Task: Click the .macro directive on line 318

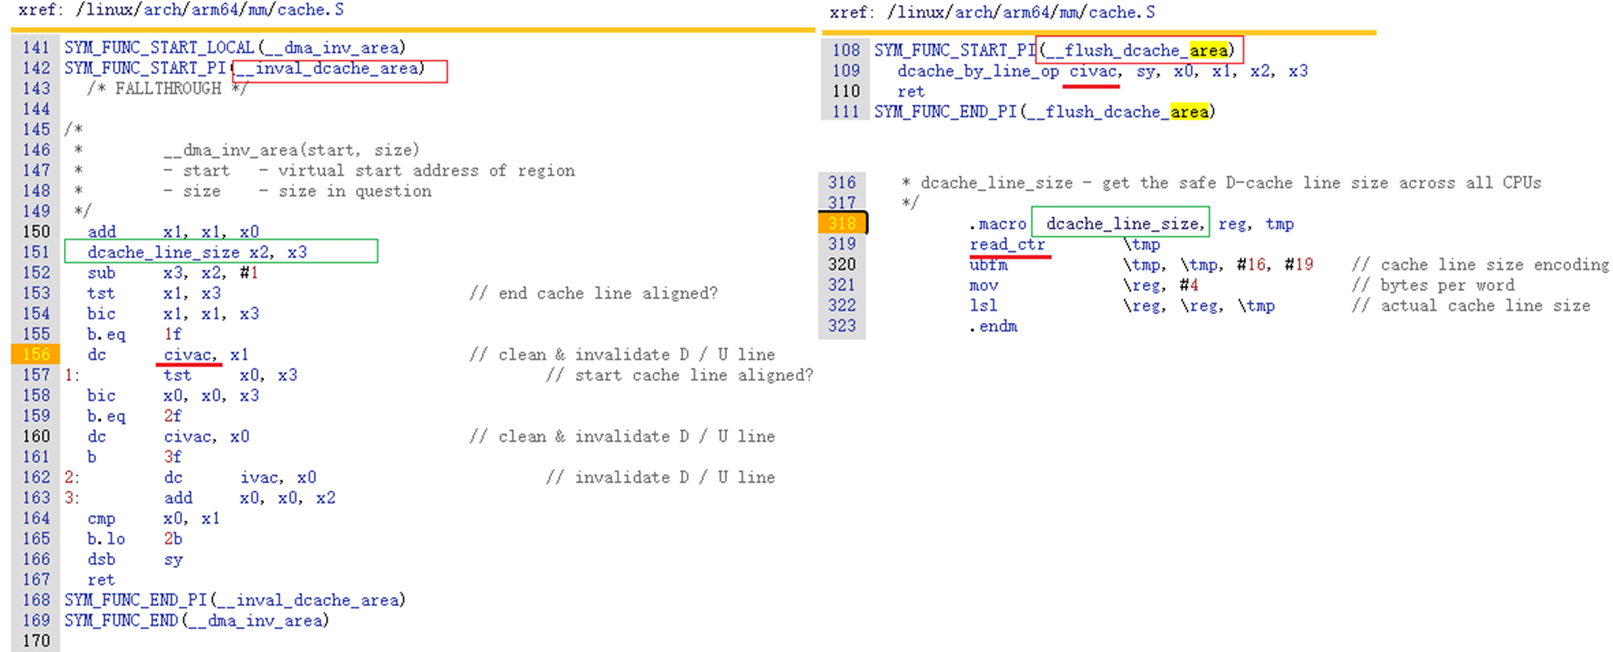Action: [x=998, y=224]
